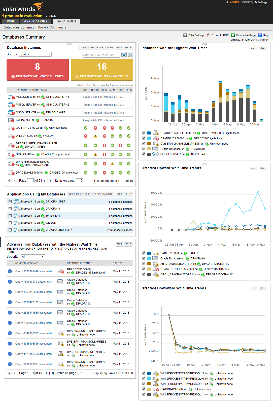Toggle SANLUIS:5000 series checkbox

point(144,253)
